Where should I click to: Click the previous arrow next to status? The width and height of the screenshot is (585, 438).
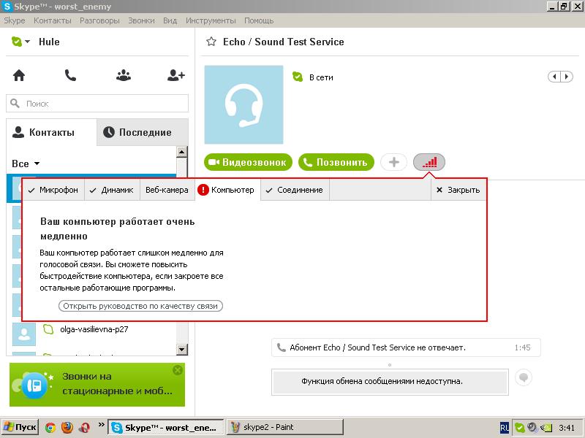(554, 77)
